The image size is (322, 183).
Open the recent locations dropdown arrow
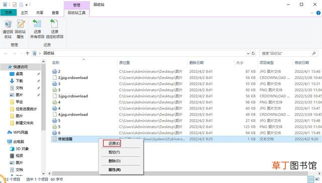(x=21, y=53)
